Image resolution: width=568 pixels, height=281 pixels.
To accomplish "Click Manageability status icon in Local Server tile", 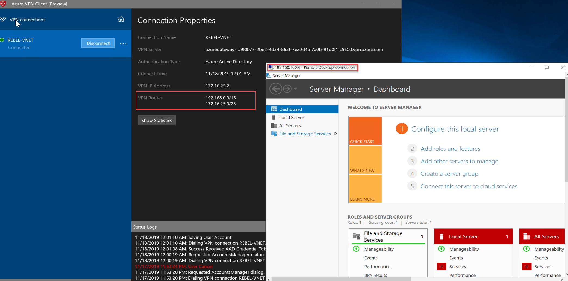I will coord(441,249).
